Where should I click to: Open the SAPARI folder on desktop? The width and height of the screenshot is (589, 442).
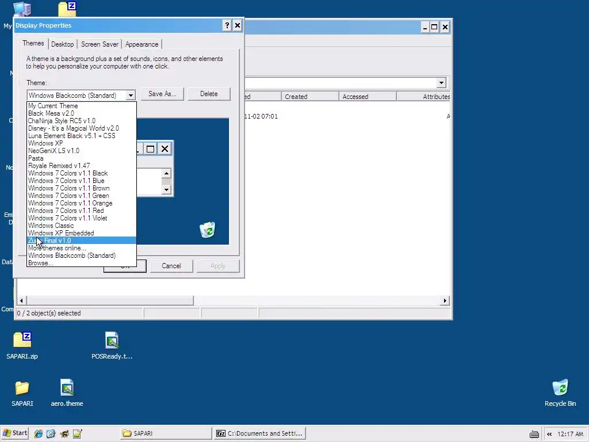coord(22,393)
